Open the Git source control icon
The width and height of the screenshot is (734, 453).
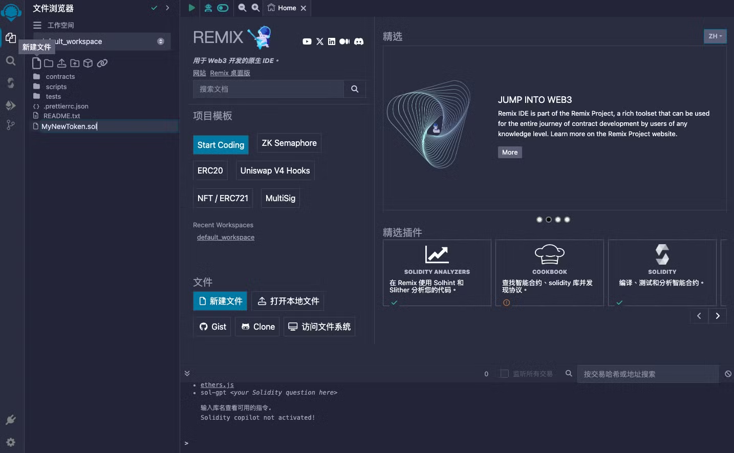(11, 125)
